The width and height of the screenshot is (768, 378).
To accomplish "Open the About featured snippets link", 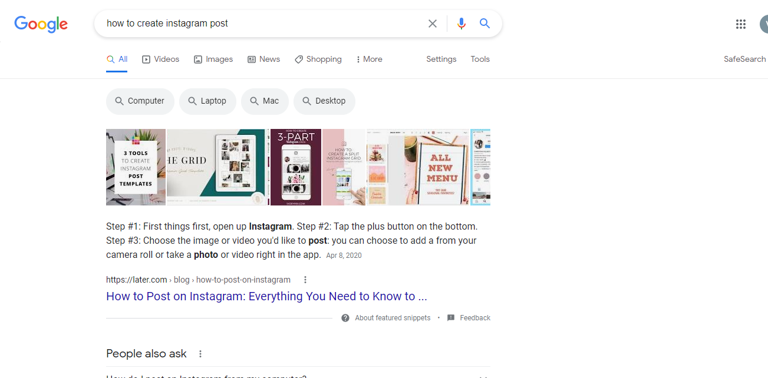I will 393,318.
